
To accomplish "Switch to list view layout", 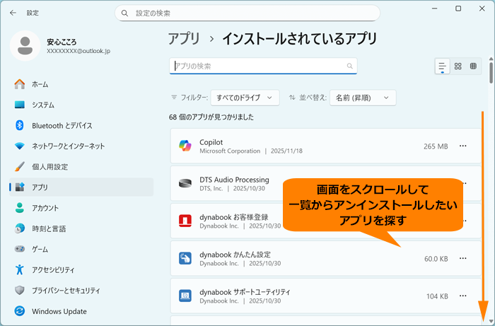I will (442, 66).
